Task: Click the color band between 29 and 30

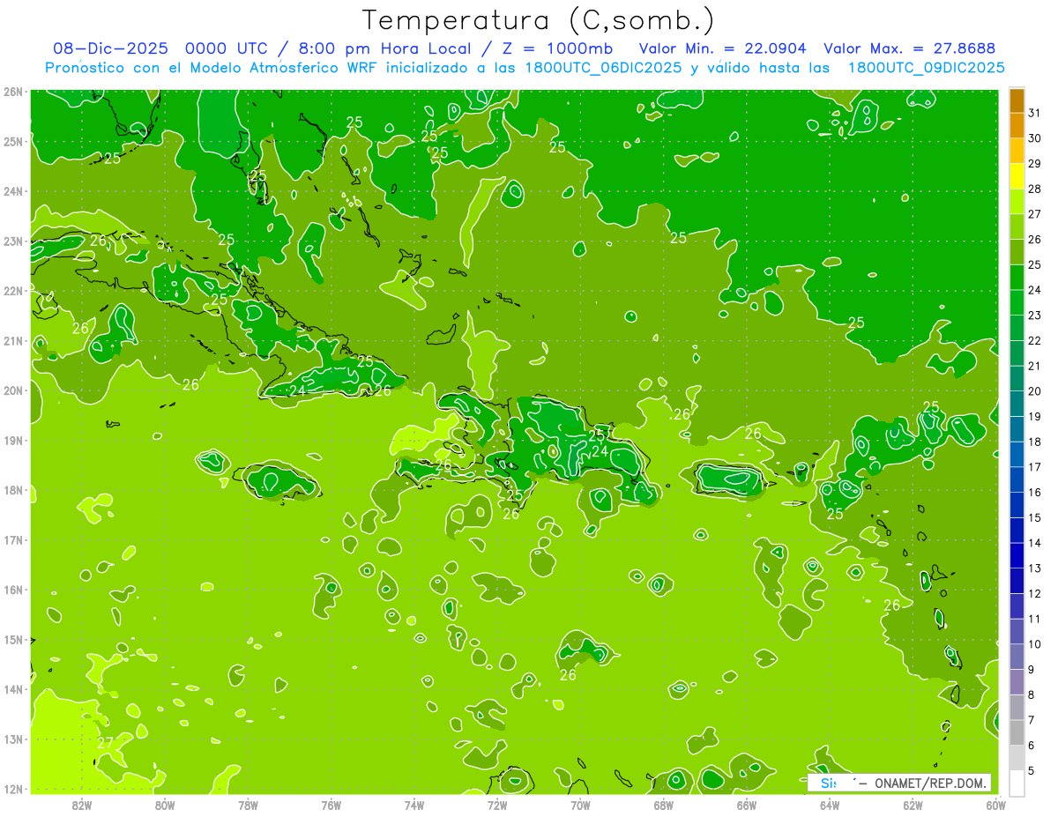Action: [x=1017, y=152]
